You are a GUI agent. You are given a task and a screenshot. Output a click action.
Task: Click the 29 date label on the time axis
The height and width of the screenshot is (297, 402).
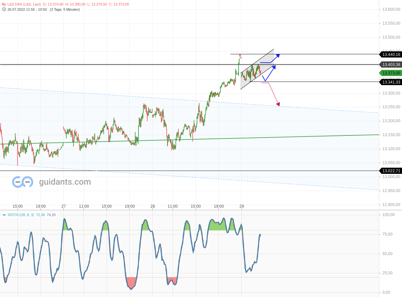(242, 206)
